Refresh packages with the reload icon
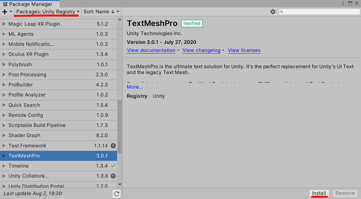This screenshot has height=199, width=361. (116, 193)
